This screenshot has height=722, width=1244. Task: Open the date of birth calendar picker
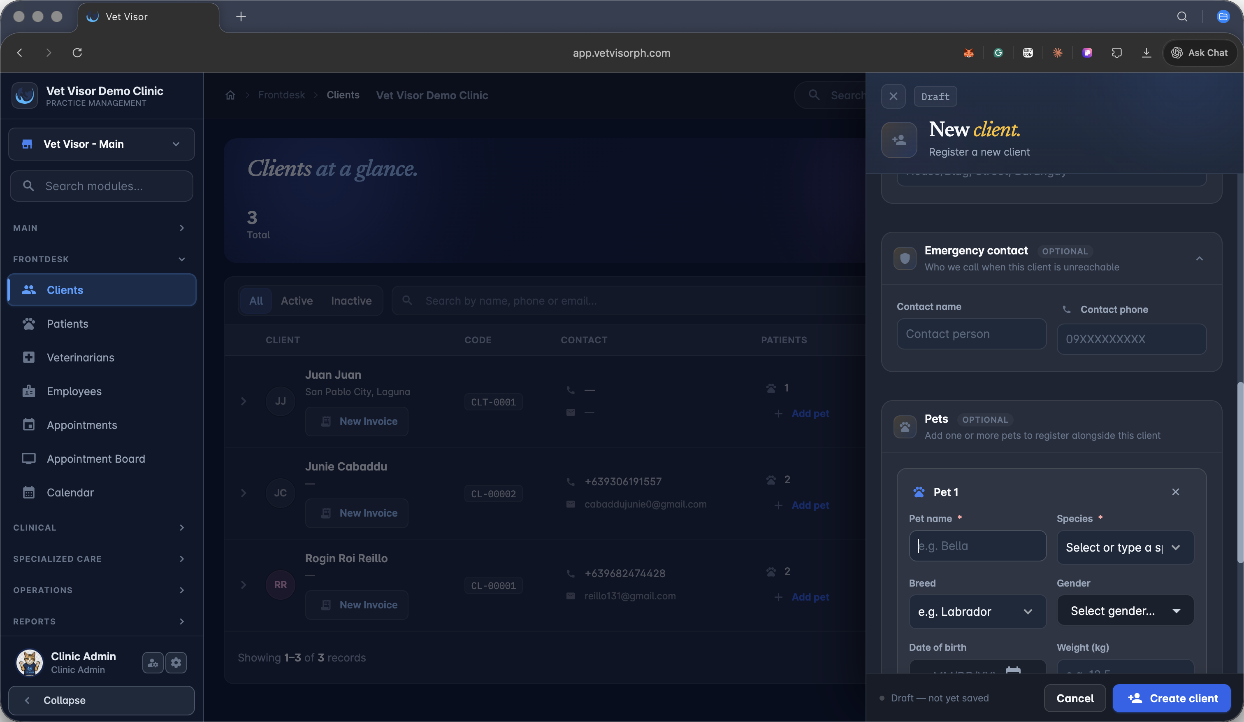(1012, 670)
